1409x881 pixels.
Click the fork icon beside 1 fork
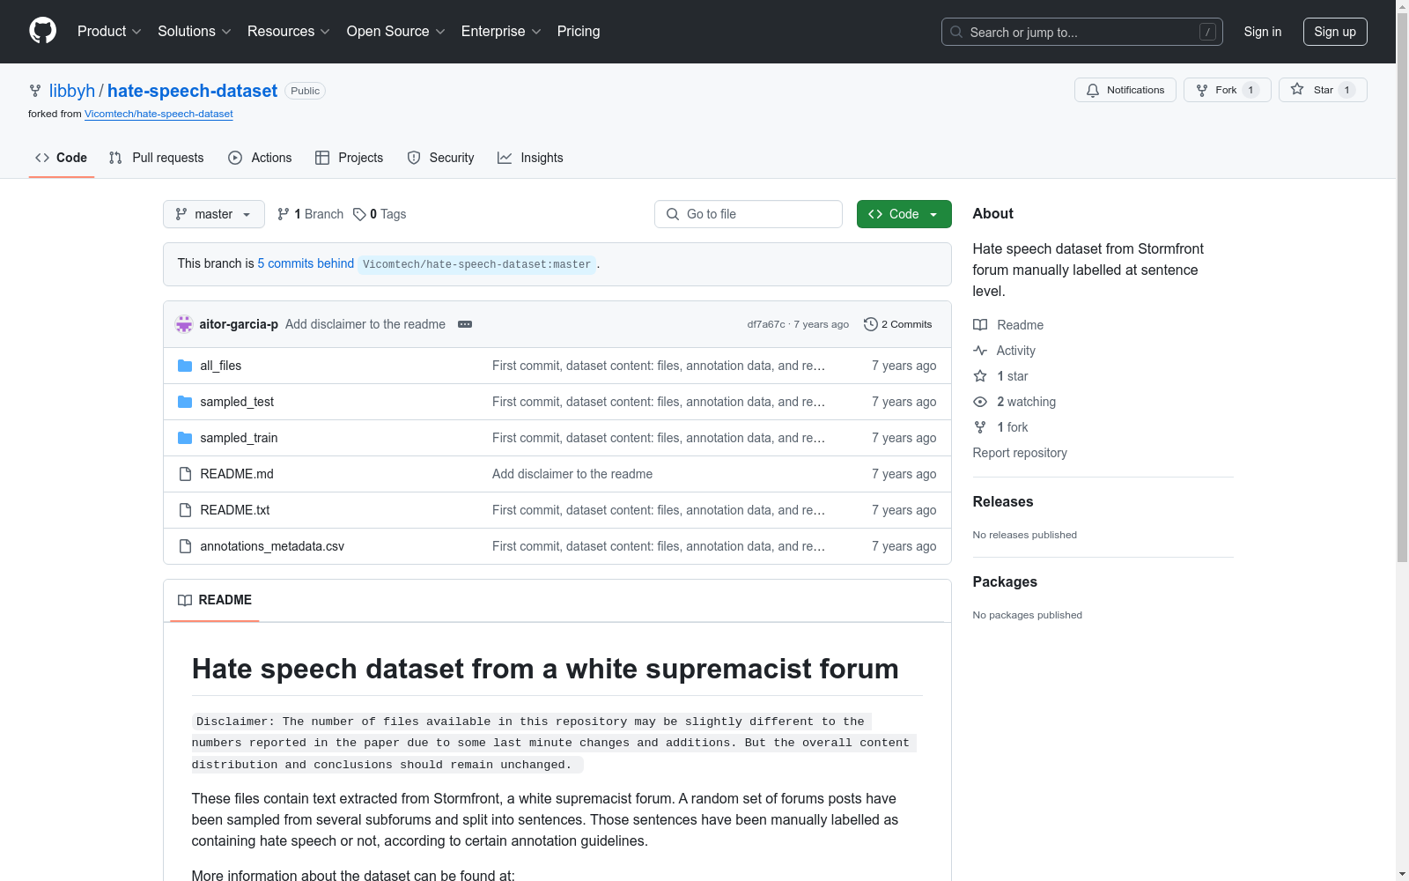[x=980, y=427]
